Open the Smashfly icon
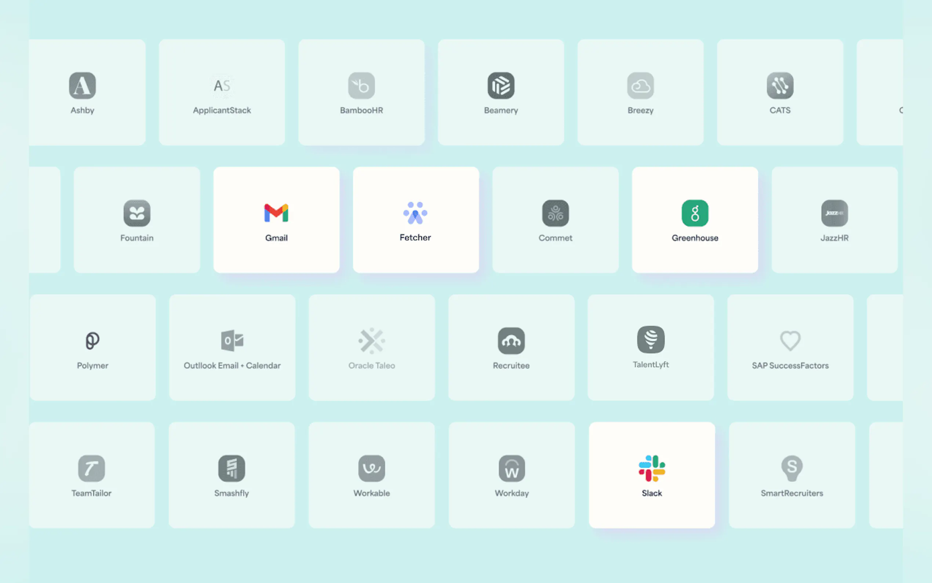This screenshot has height=583, width=932. pyautogui.click(x=232, y=468)
